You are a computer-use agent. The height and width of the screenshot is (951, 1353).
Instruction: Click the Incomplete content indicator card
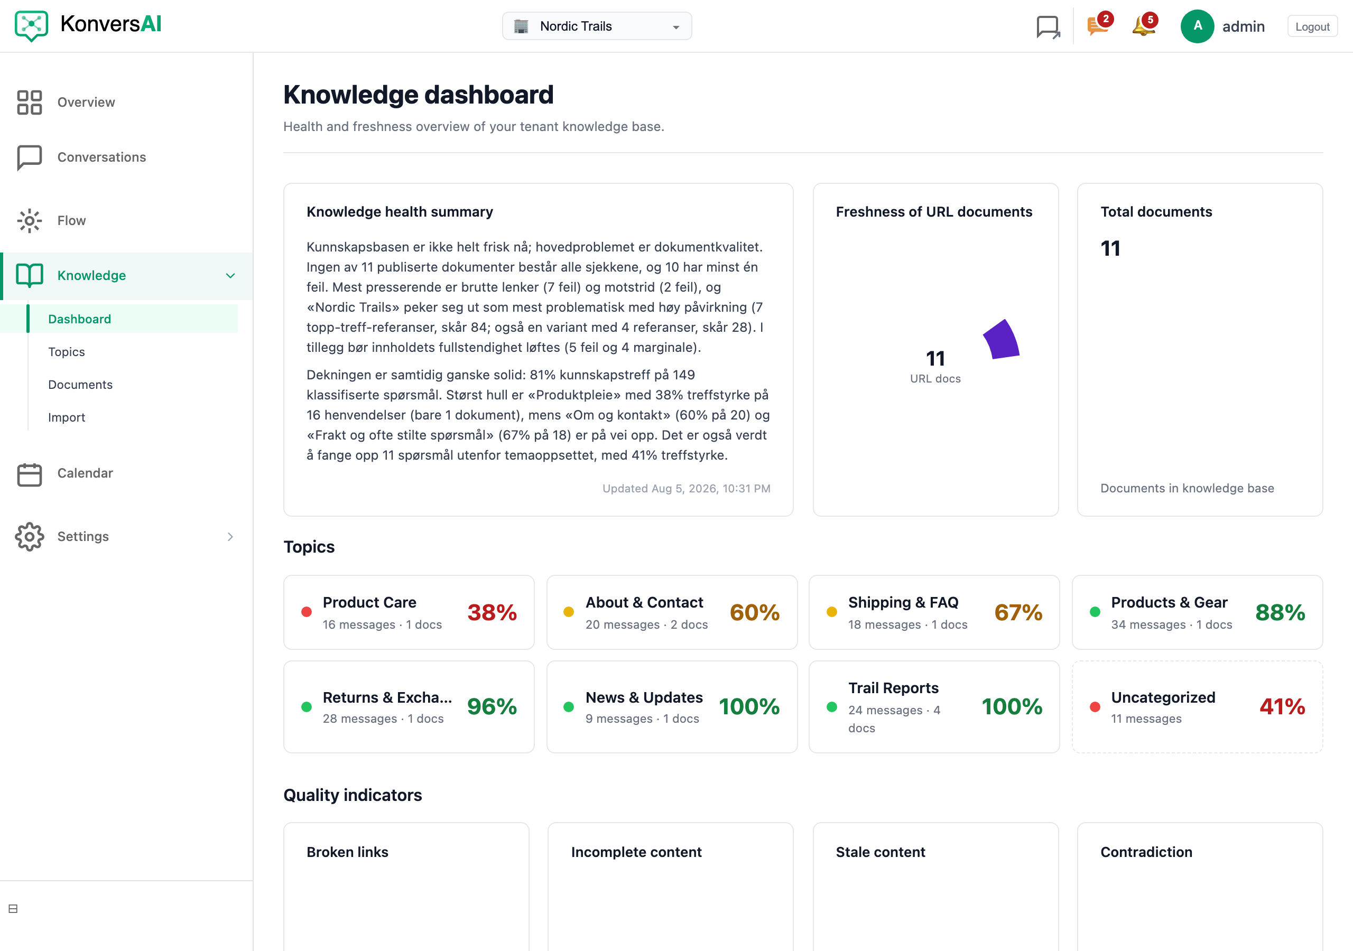(x=670, y=887)
